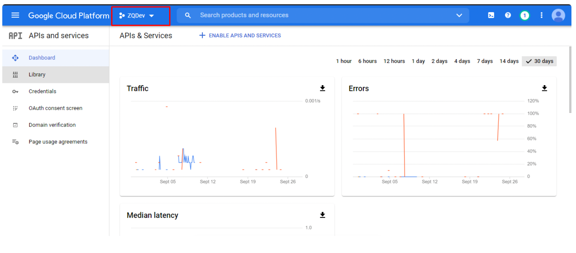The width and height of the screenshot is (576, 253).
Task: Click Sept 05 label on Traffic chart
Action: pyautogui.click(x=168, y=182)
